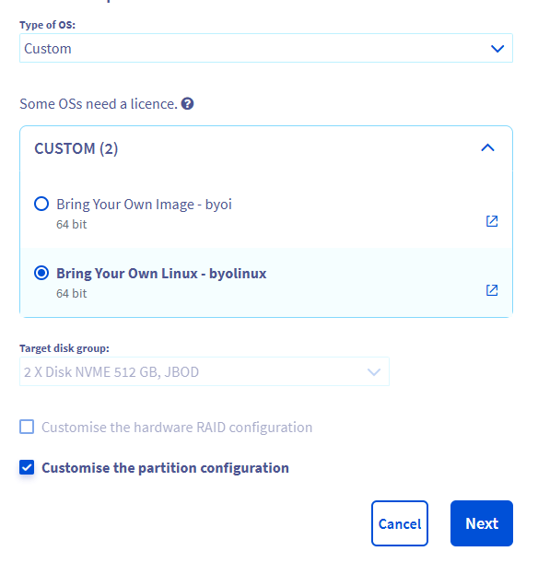The width and height of the screenshot is (538, 563).
Task: Click the Cancel button
Action: [x=400, y=523]
